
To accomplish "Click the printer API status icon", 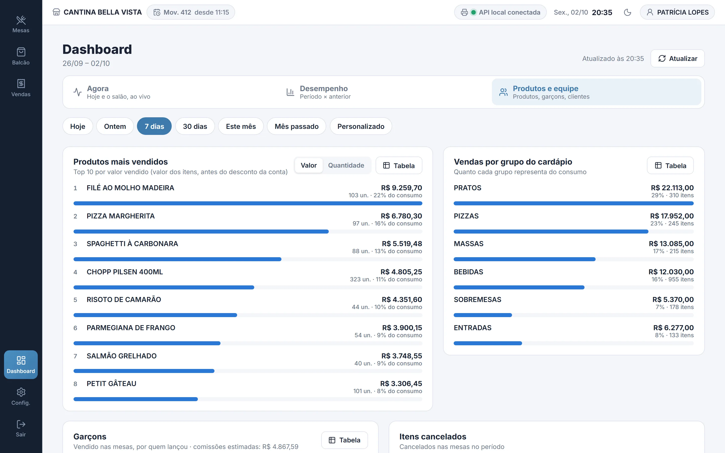I will pos(464,12).
